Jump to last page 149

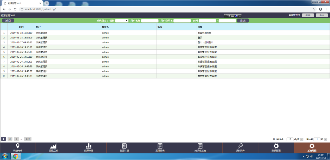(28, 139)
